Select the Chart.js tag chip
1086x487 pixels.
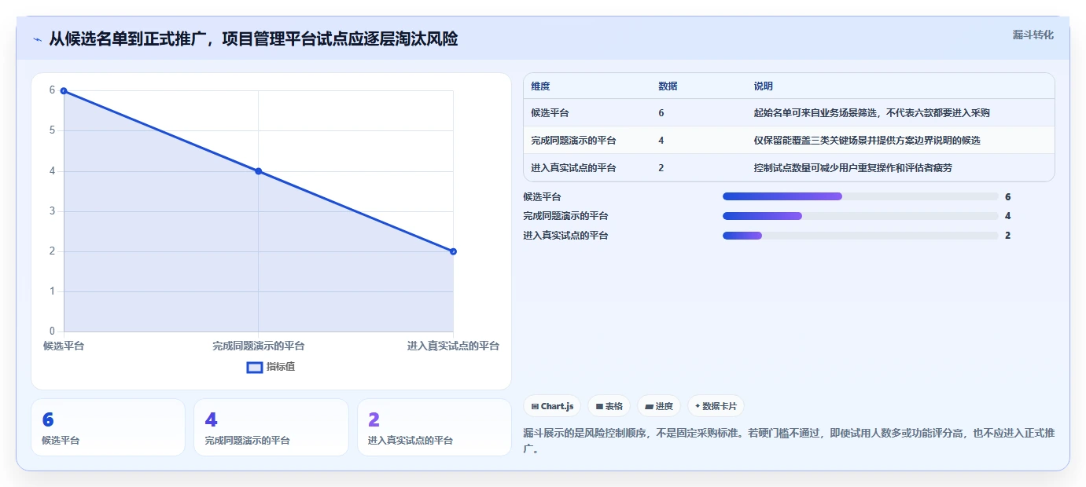[552, 406]
